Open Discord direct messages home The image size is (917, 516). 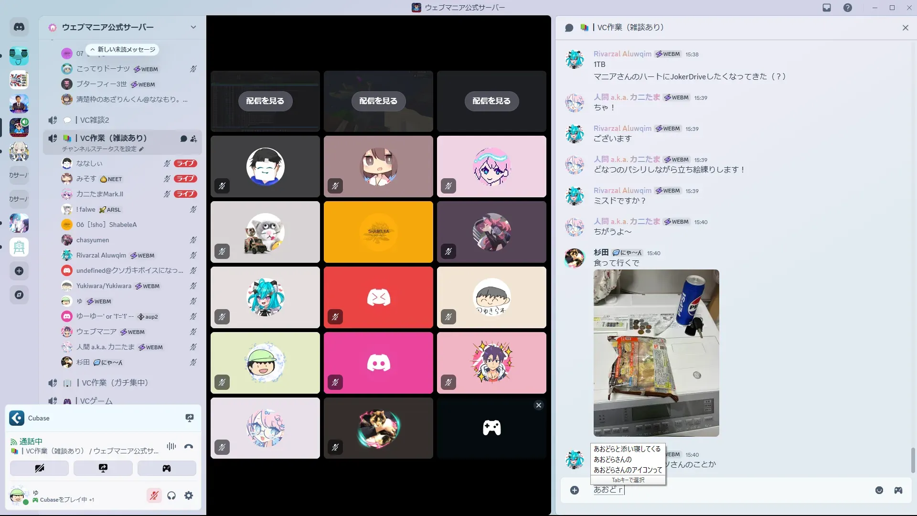point(19,27)
